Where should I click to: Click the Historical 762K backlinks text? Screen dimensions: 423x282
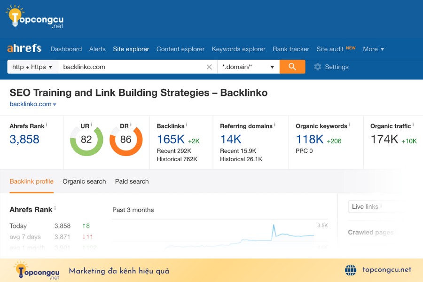click(177, 159)
